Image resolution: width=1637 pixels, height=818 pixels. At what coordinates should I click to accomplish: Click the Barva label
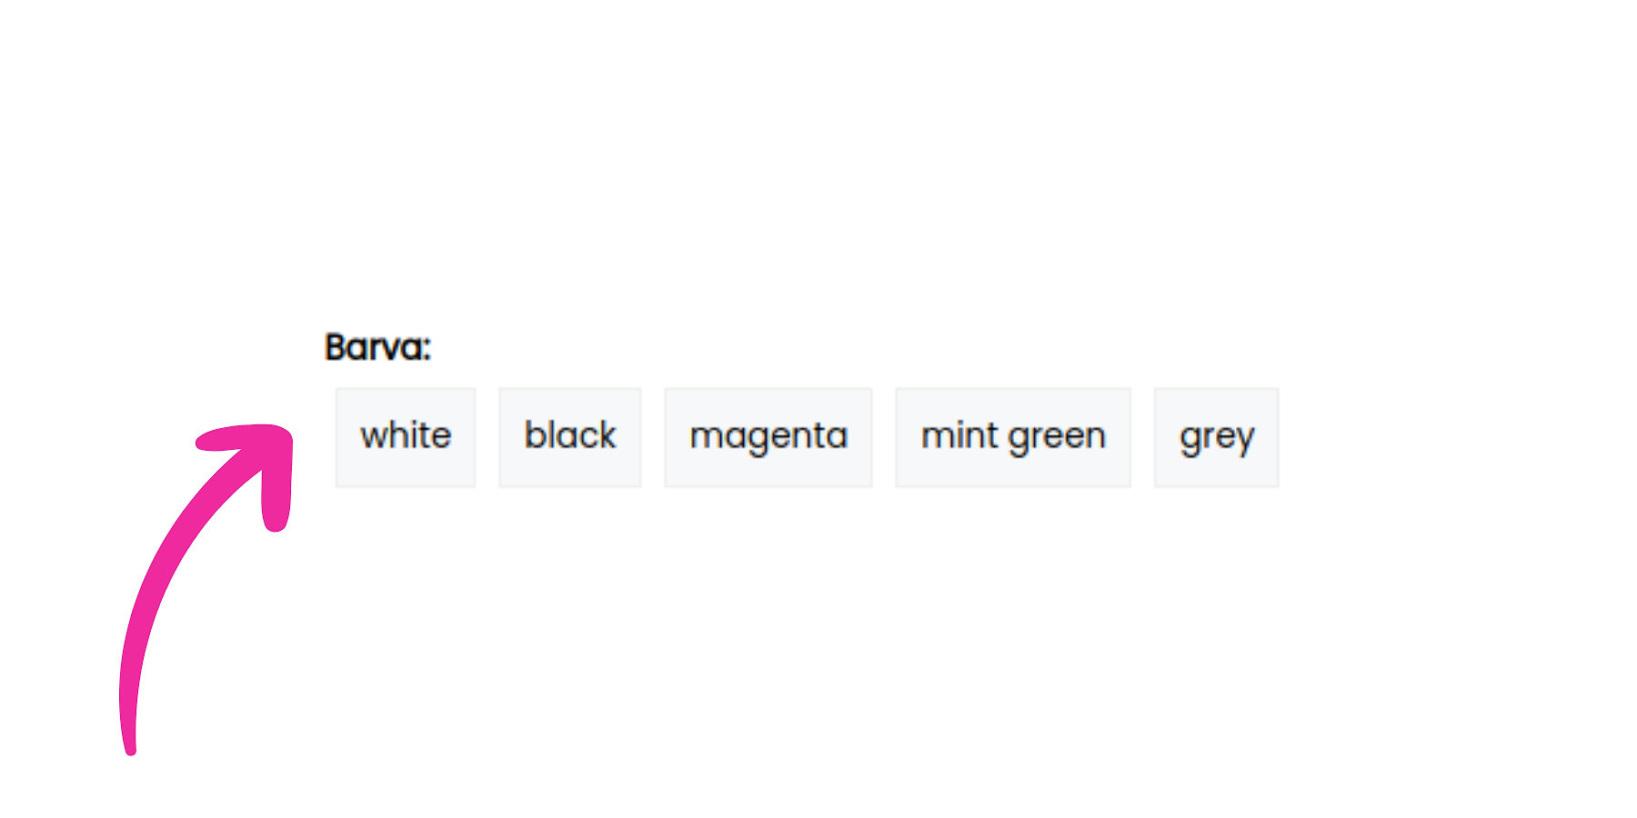377,347
